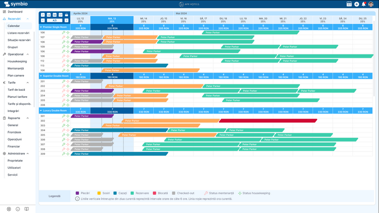Open the book icon at sidebar bottom
This screenshot has width=379, height=213.
click(27, 209)
